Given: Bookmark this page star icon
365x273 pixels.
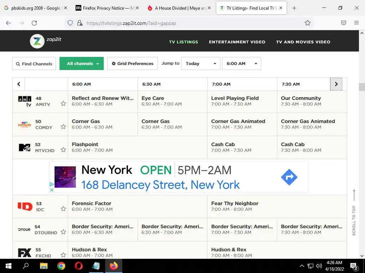Looking at the screenshot, I should click(308, 23).
